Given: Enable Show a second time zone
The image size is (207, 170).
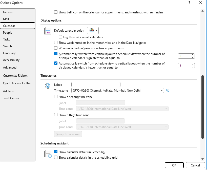Looking at the screenshot, I should pos(56,97).
